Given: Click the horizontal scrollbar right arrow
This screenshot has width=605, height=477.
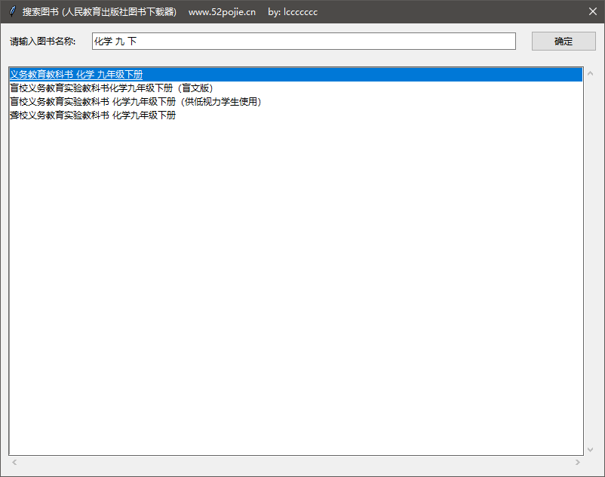Looking at the screenshot, I should pyautogui.click(x=578, y=462).
